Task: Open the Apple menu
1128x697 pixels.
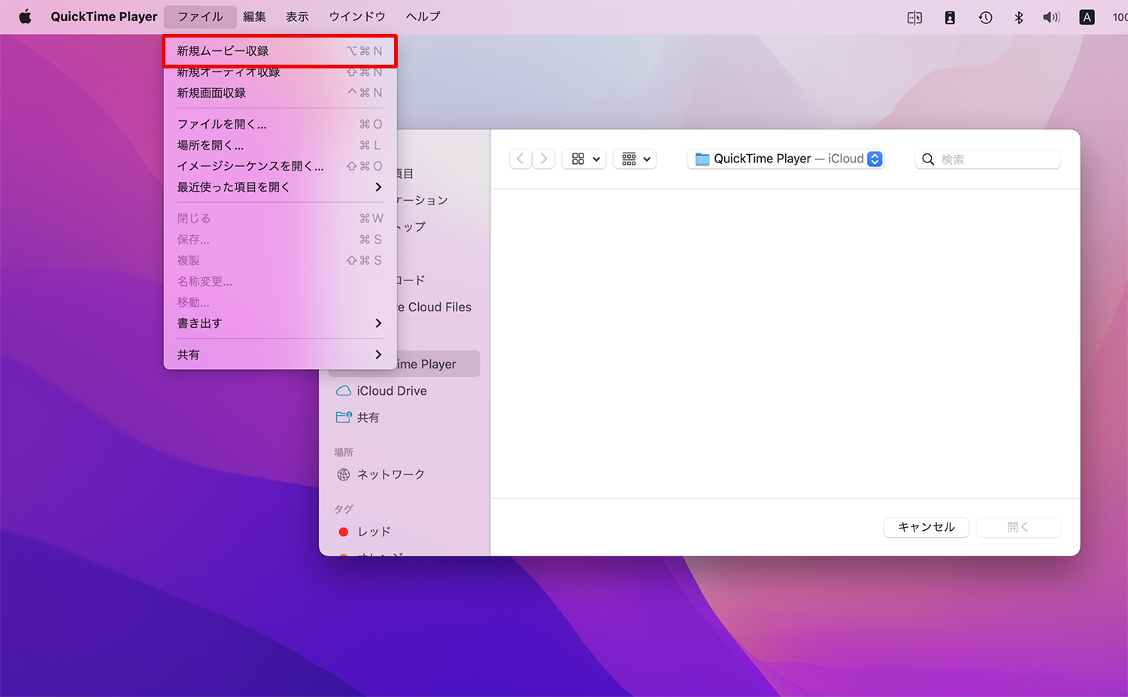Action: pos(25,17)
